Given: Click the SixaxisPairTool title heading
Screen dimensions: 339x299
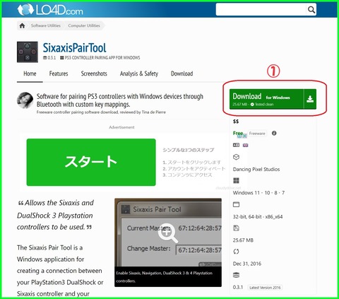Looking at the screenshot, I should [x=75, y=48].
